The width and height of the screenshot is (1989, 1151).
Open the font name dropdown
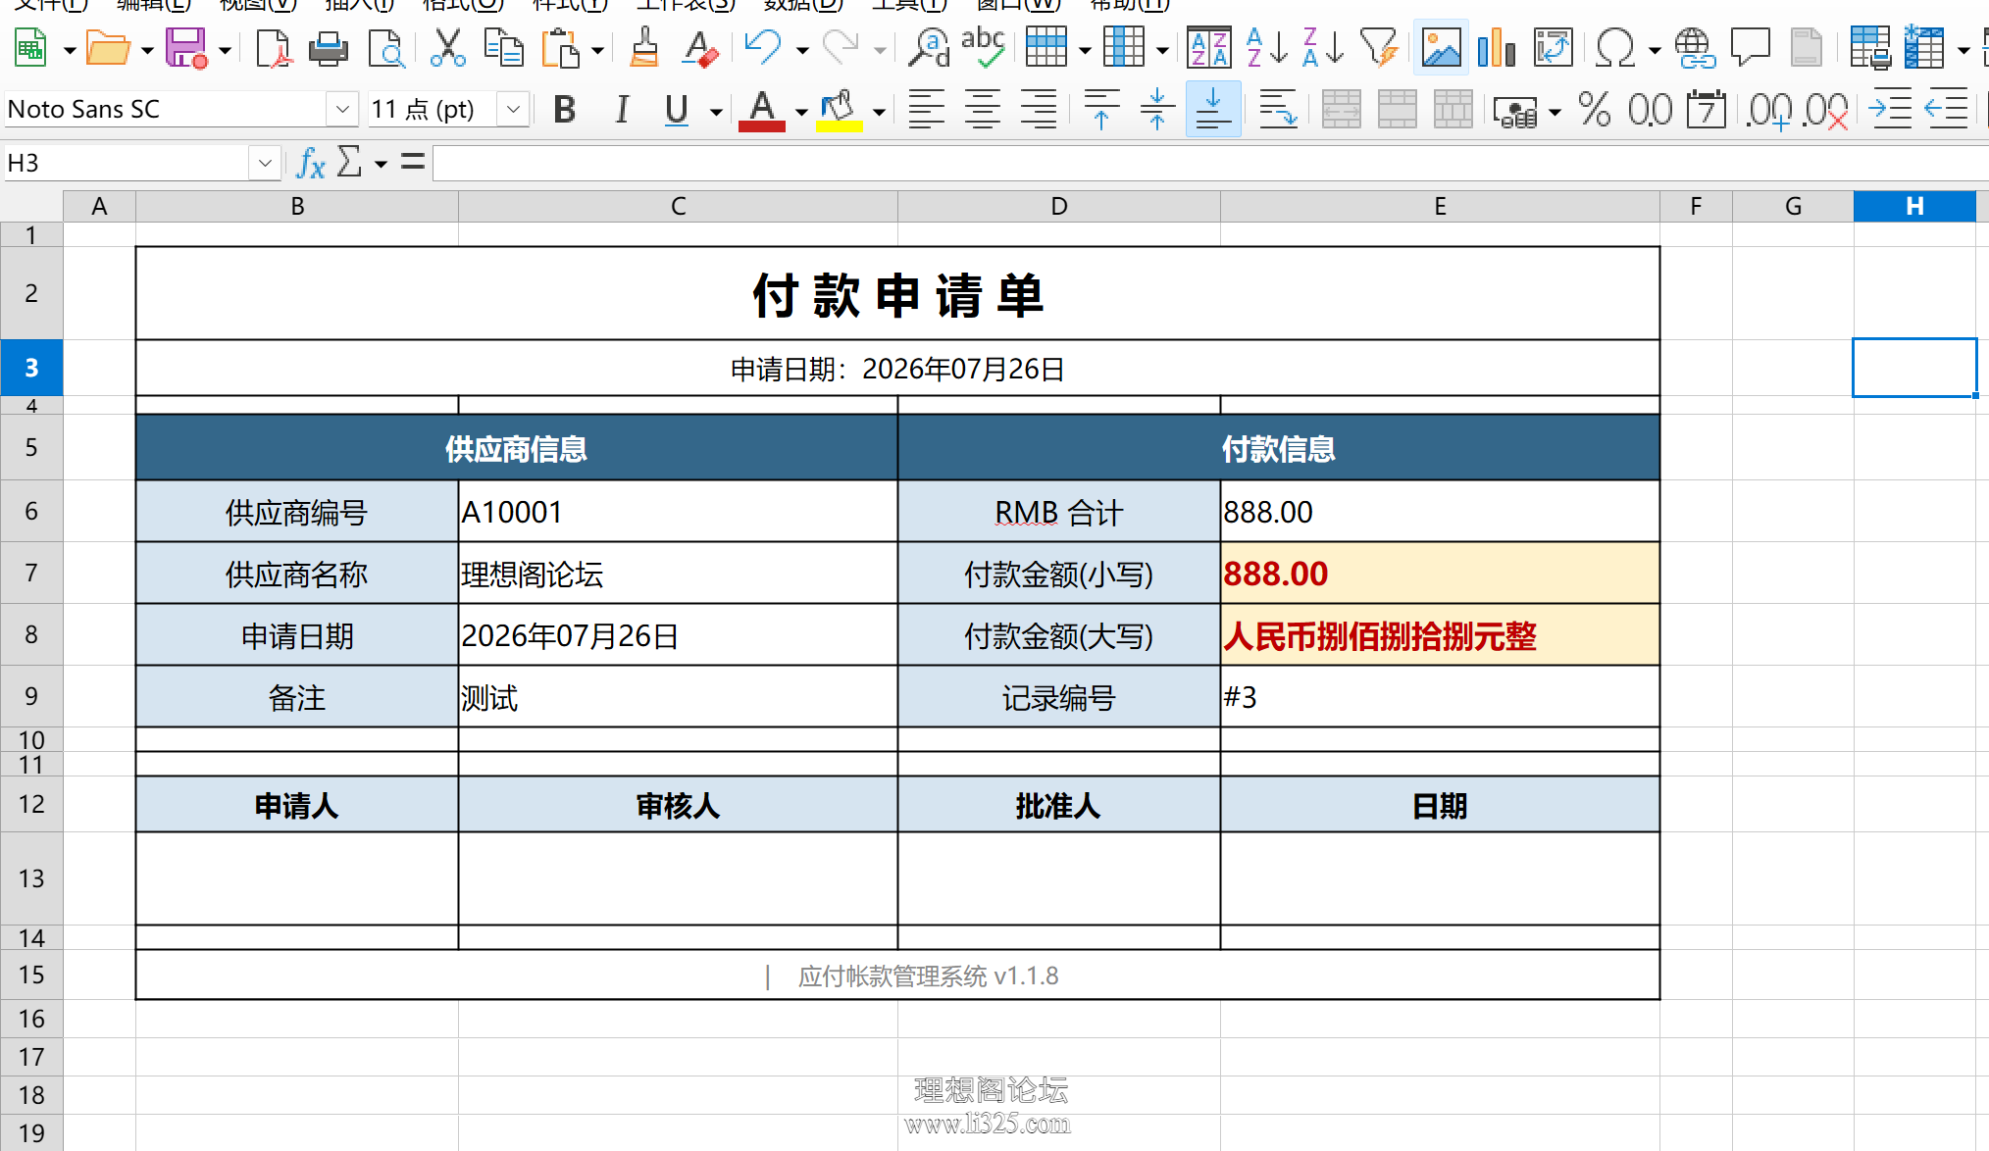click(342, 109)
